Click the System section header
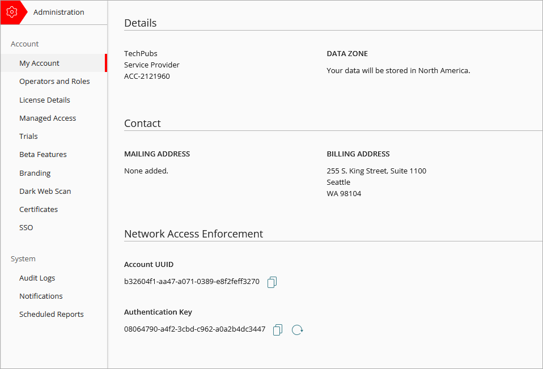This screenshot has height=369, width=543. pyautogui.click(x=23, y=258)
